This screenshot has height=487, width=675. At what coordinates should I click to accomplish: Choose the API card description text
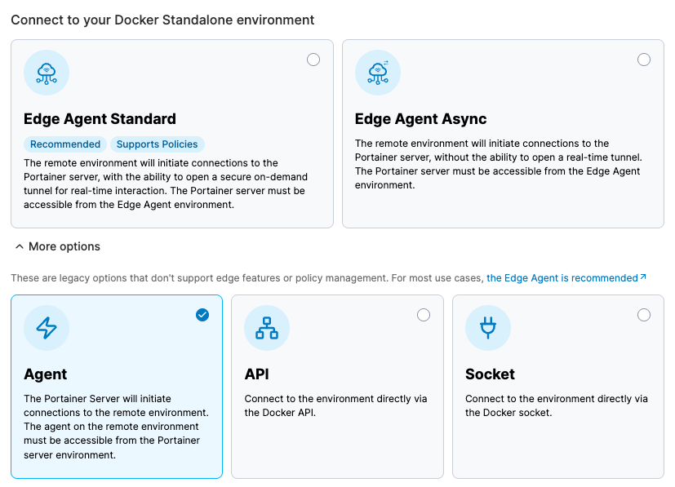click(335, 405)
